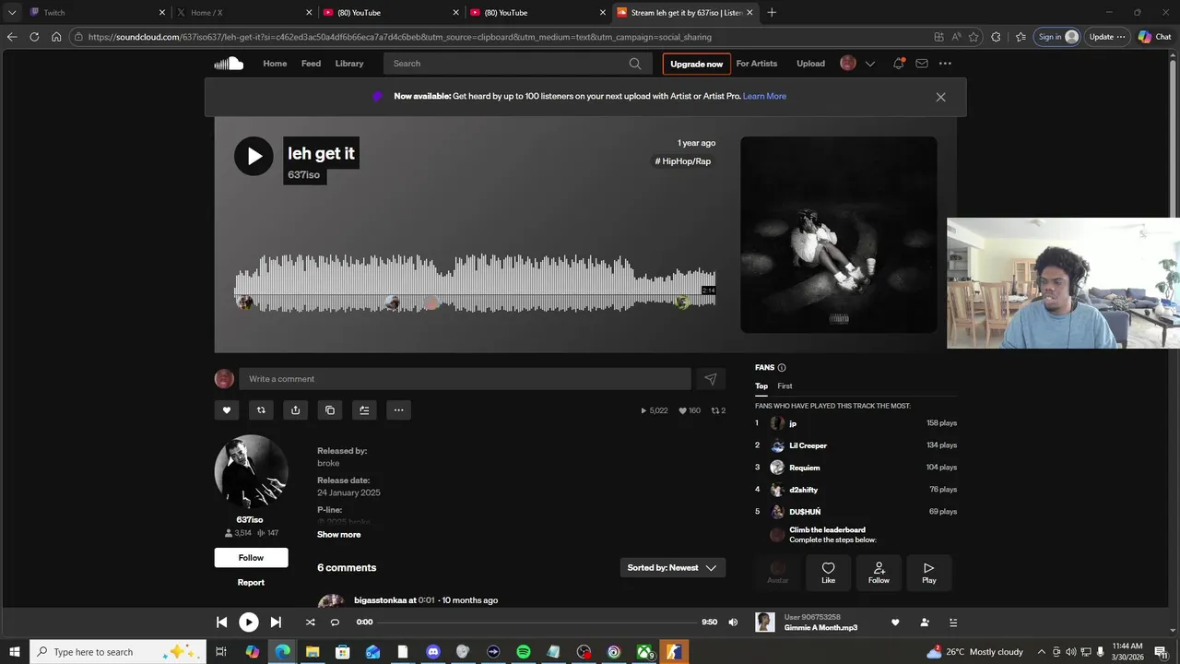Click the Learn More link
The height and width of the screenshot is (664, 1180).
(x=764, y=96)
